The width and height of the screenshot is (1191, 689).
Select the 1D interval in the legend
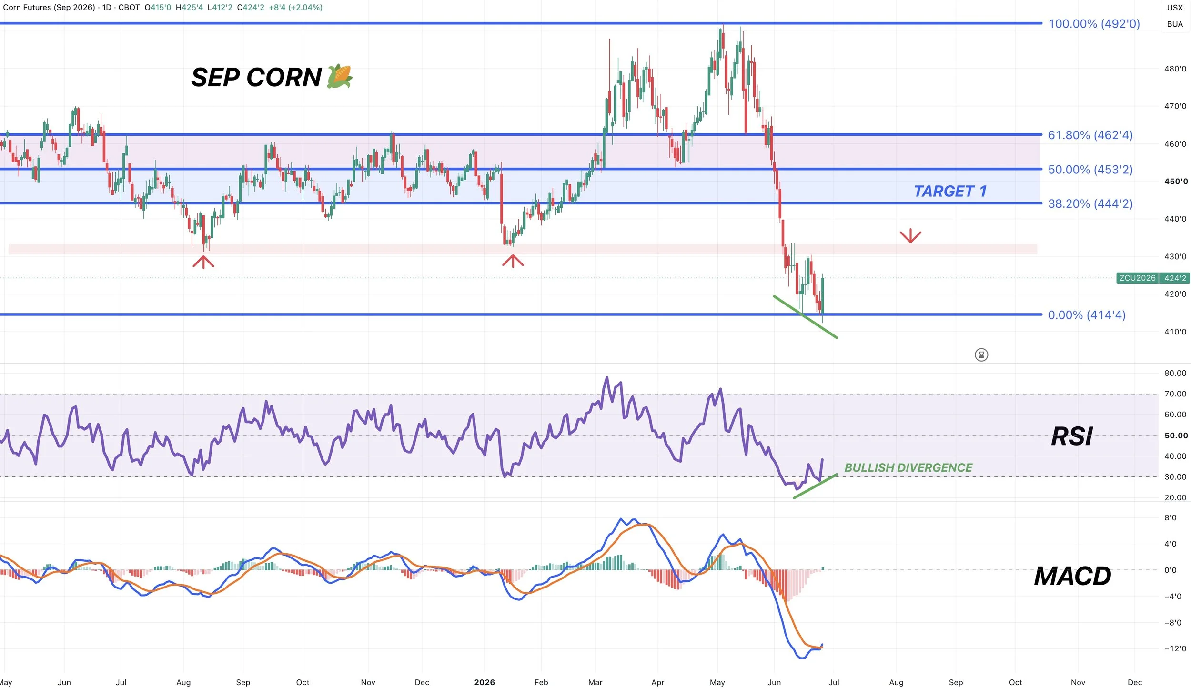(107, 8)
